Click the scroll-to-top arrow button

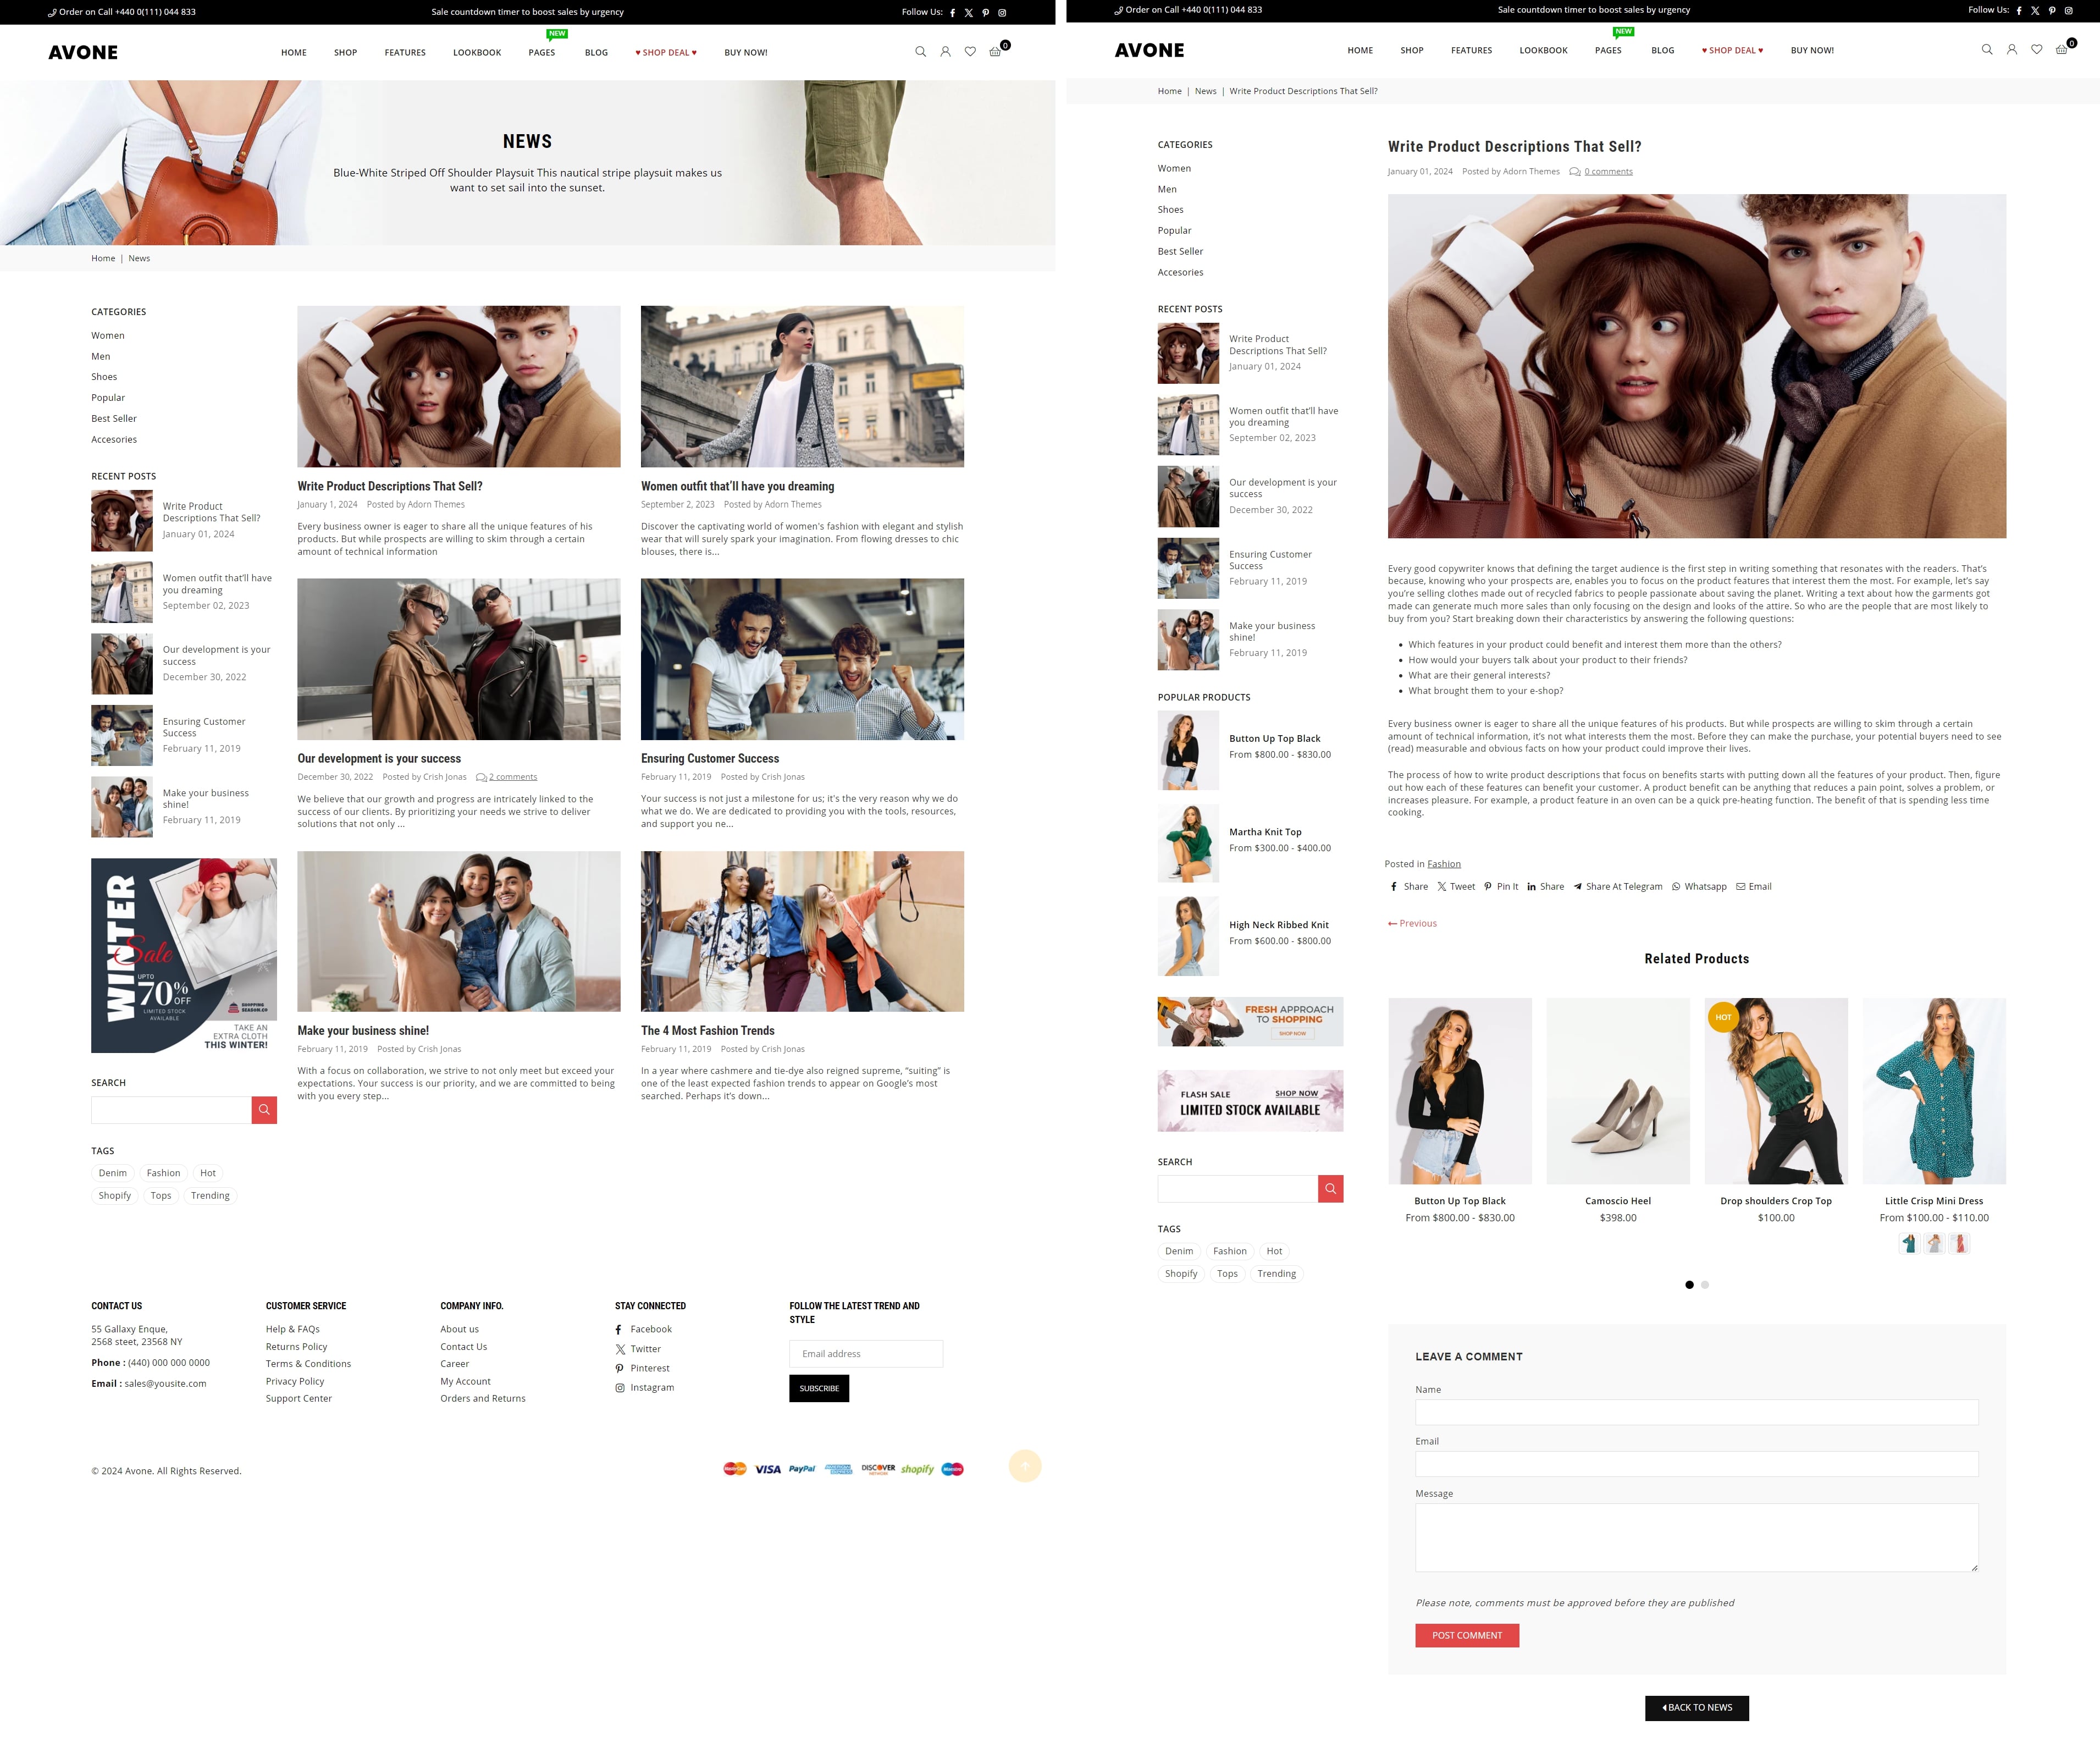[1025, 1466]
